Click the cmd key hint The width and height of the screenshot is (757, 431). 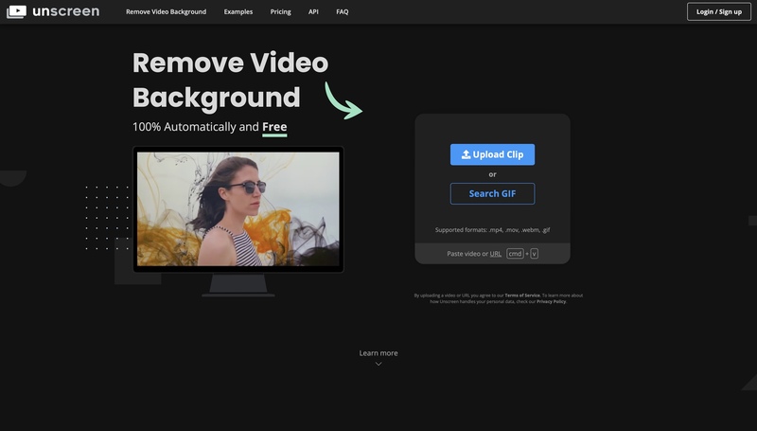pos(515,254)
